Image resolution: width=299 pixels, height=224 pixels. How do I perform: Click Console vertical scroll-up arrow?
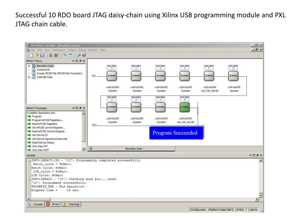coord(260,161)
